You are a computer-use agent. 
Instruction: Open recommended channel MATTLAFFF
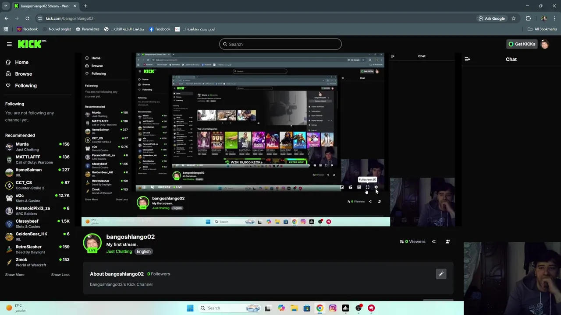pos(37,159)
